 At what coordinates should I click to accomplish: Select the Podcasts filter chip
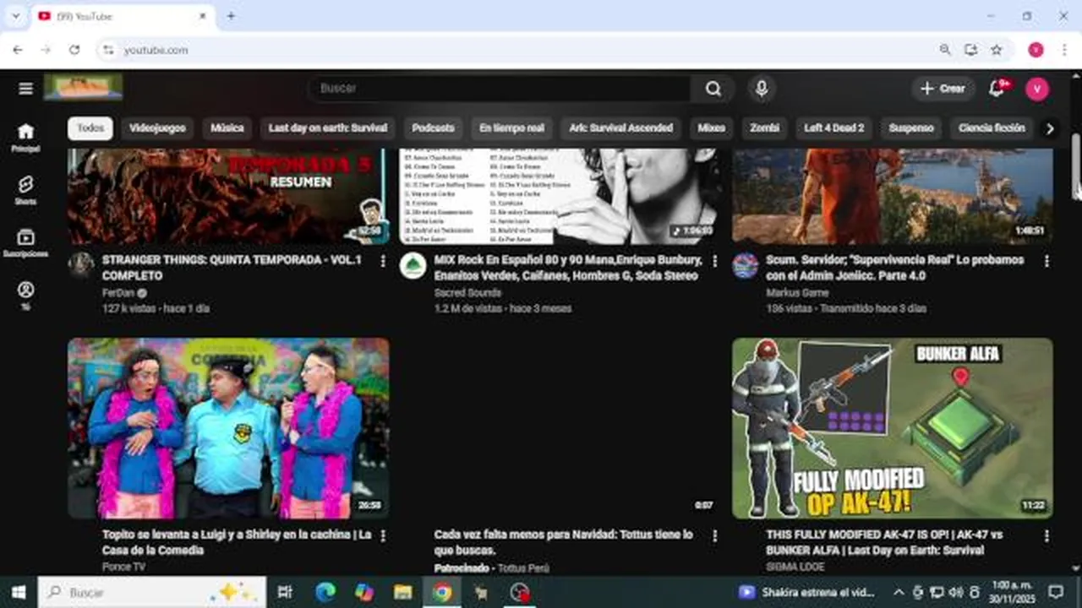[x=433, y=128]
